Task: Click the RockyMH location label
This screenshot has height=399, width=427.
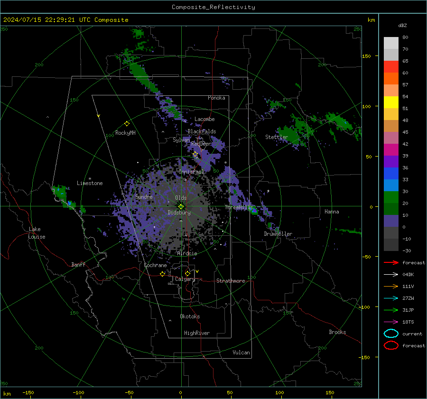Action: pyautogui.click(x=125, y=133)
